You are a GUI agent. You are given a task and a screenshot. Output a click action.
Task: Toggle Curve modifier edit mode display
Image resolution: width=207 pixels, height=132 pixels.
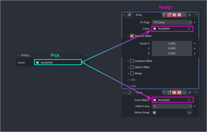pyautogui.click(x=169, y=92)
